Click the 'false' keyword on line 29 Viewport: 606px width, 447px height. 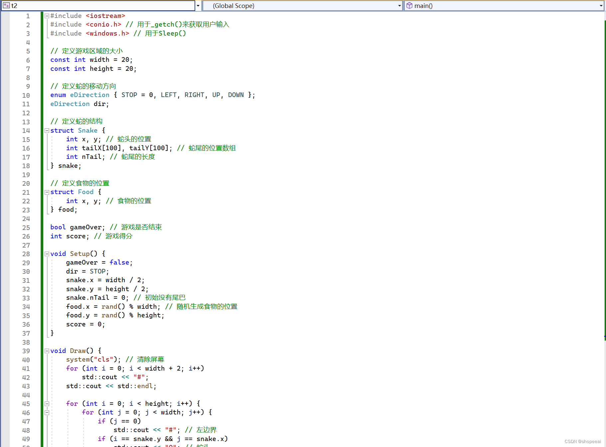[119, 263]
